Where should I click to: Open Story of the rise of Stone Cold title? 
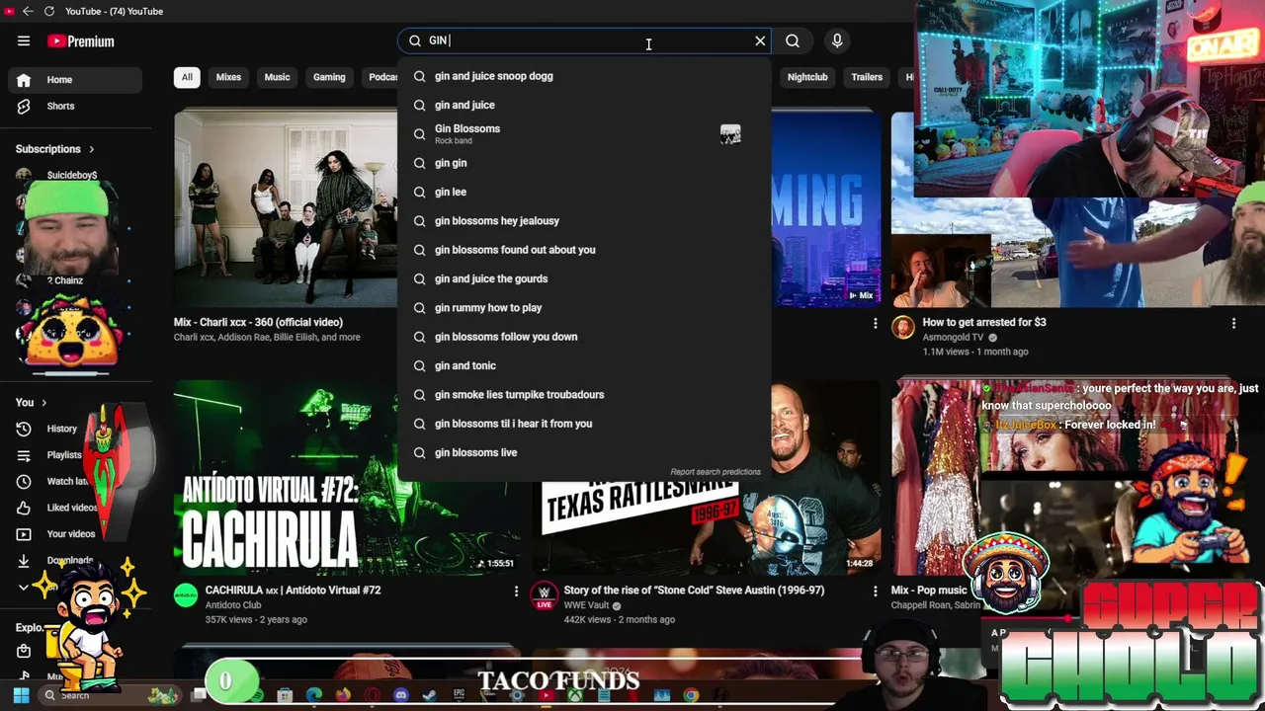[694, 591]
